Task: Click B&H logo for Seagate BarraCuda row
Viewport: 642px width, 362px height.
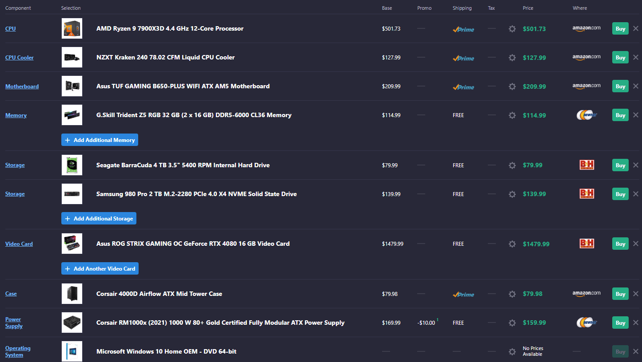Action: [586, 165]
